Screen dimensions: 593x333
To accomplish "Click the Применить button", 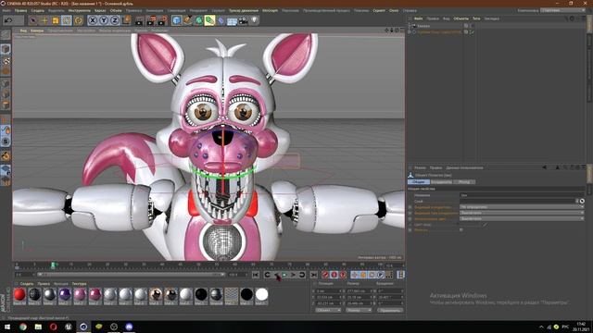I will (x=390, y=310).
